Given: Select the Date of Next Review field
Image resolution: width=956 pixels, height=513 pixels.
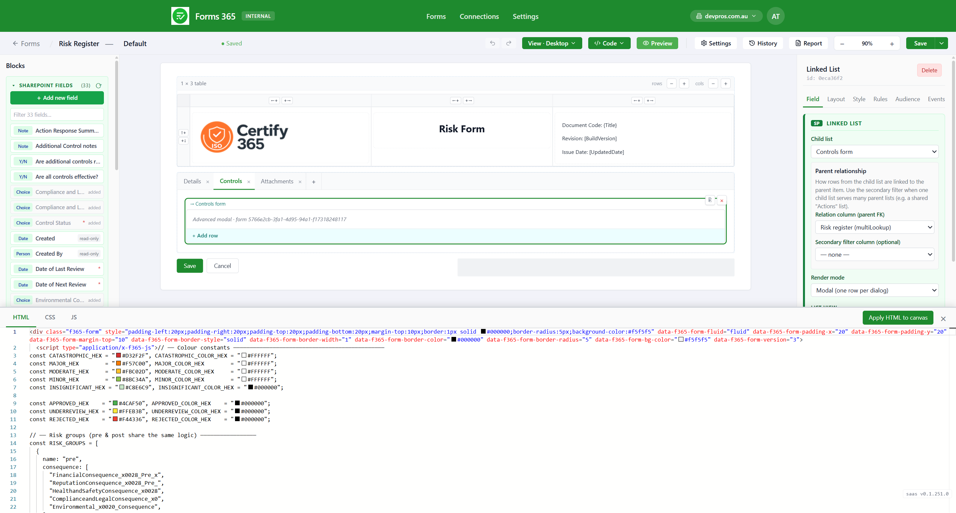Looking at the screenshot, I should click(x=57, y=285).
